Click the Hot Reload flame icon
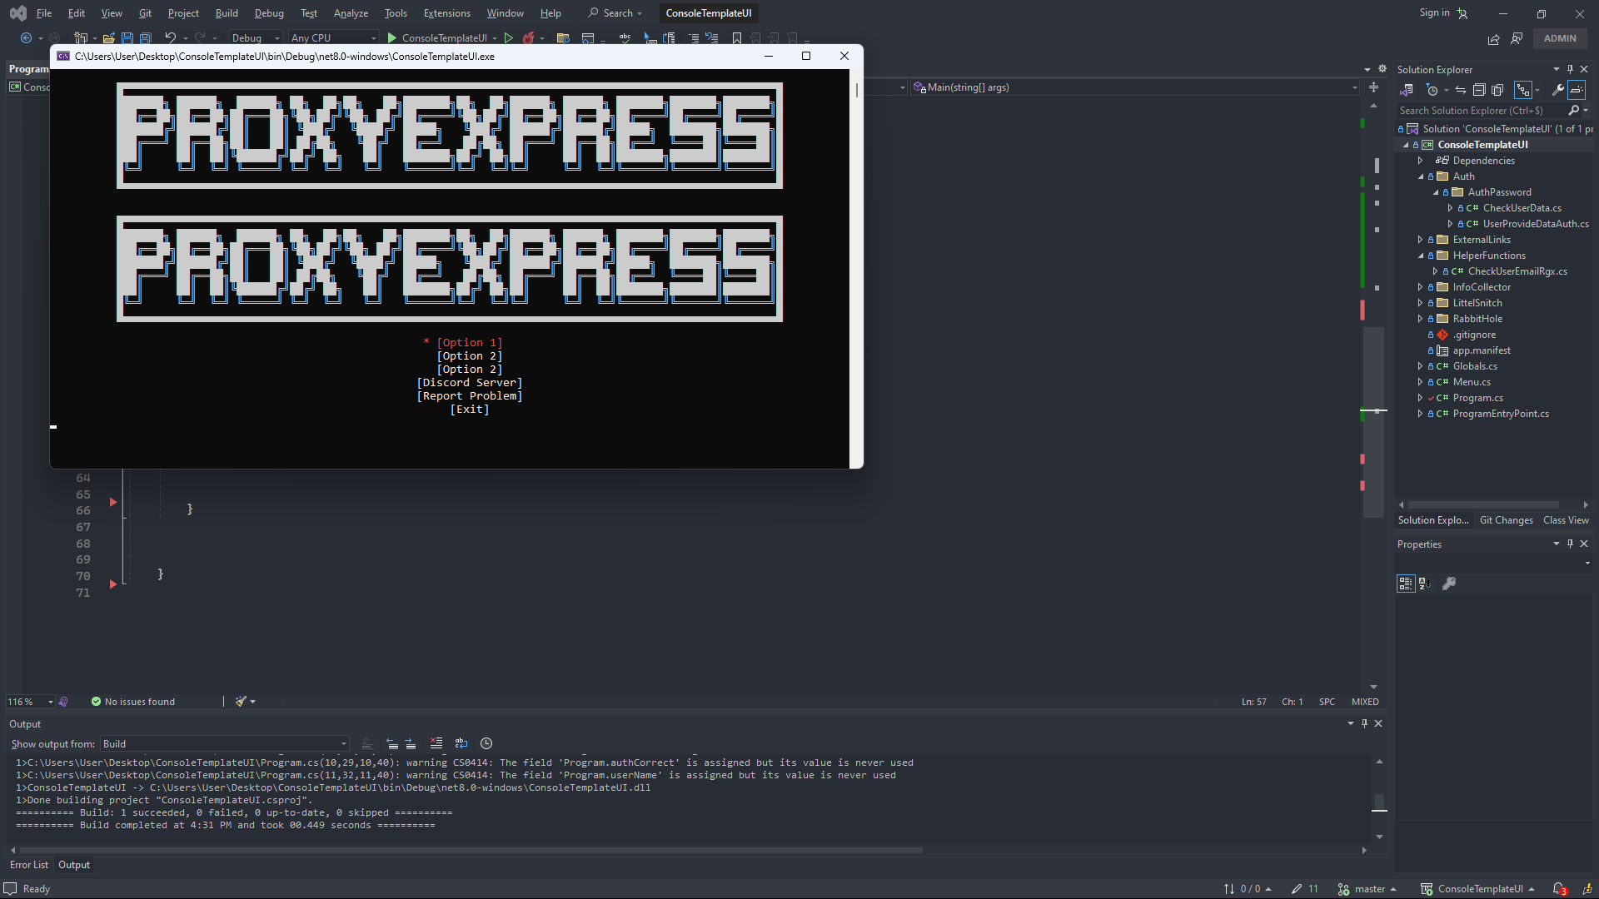This screenshot has width=1599, height=899. click(528, 38)
